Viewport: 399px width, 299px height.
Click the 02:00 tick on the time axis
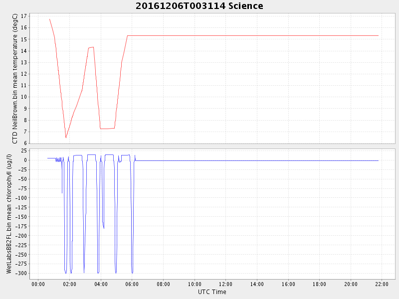coord(69,284)
